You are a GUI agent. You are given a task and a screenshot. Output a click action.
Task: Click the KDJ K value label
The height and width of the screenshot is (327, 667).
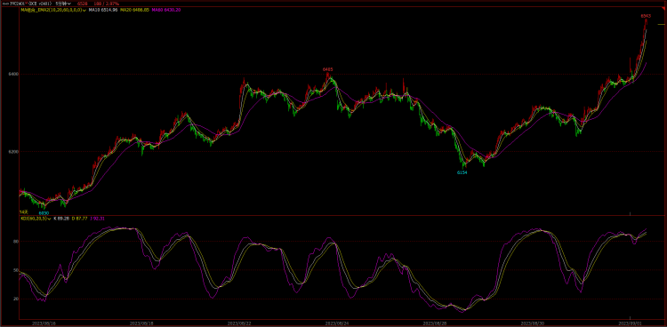[x=61, y=219]
